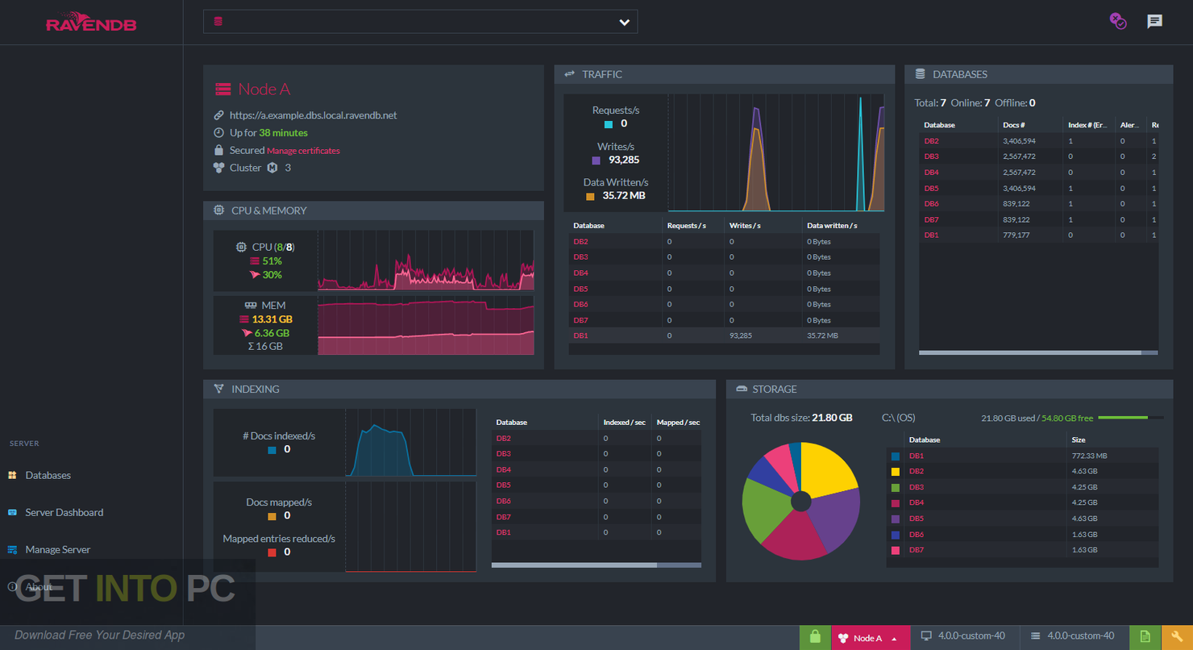Select the Databases icon in sidebar
1193x650 pixels.
pos(10,475)
